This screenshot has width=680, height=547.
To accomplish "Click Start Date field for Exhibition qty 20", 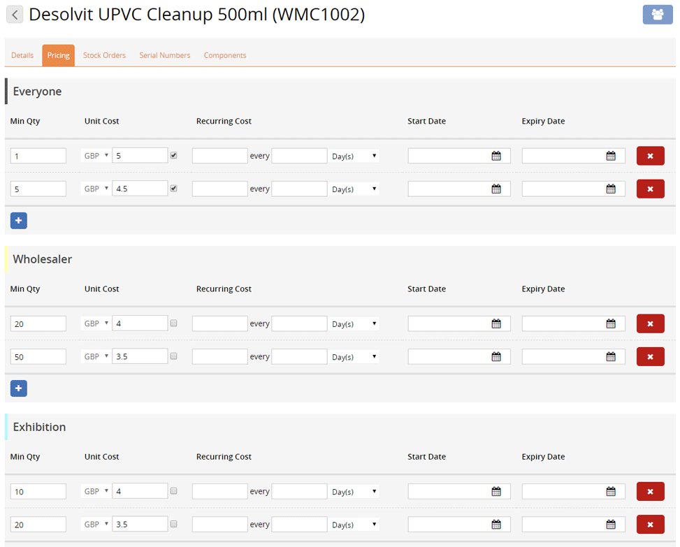I will click(459, 525).
